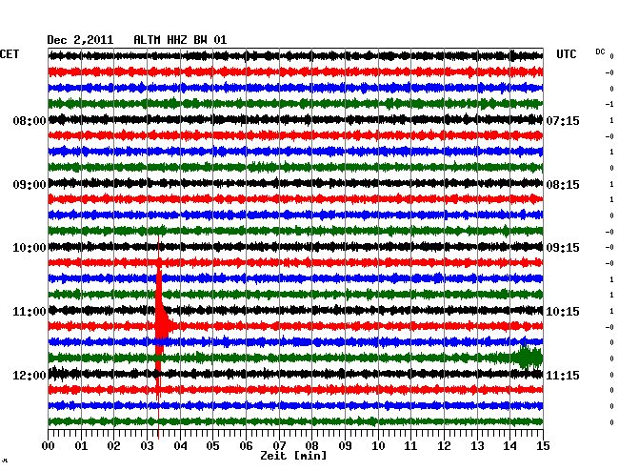Click the '03' minute axis label
This screenshot has height=471, width=619.
147,446
